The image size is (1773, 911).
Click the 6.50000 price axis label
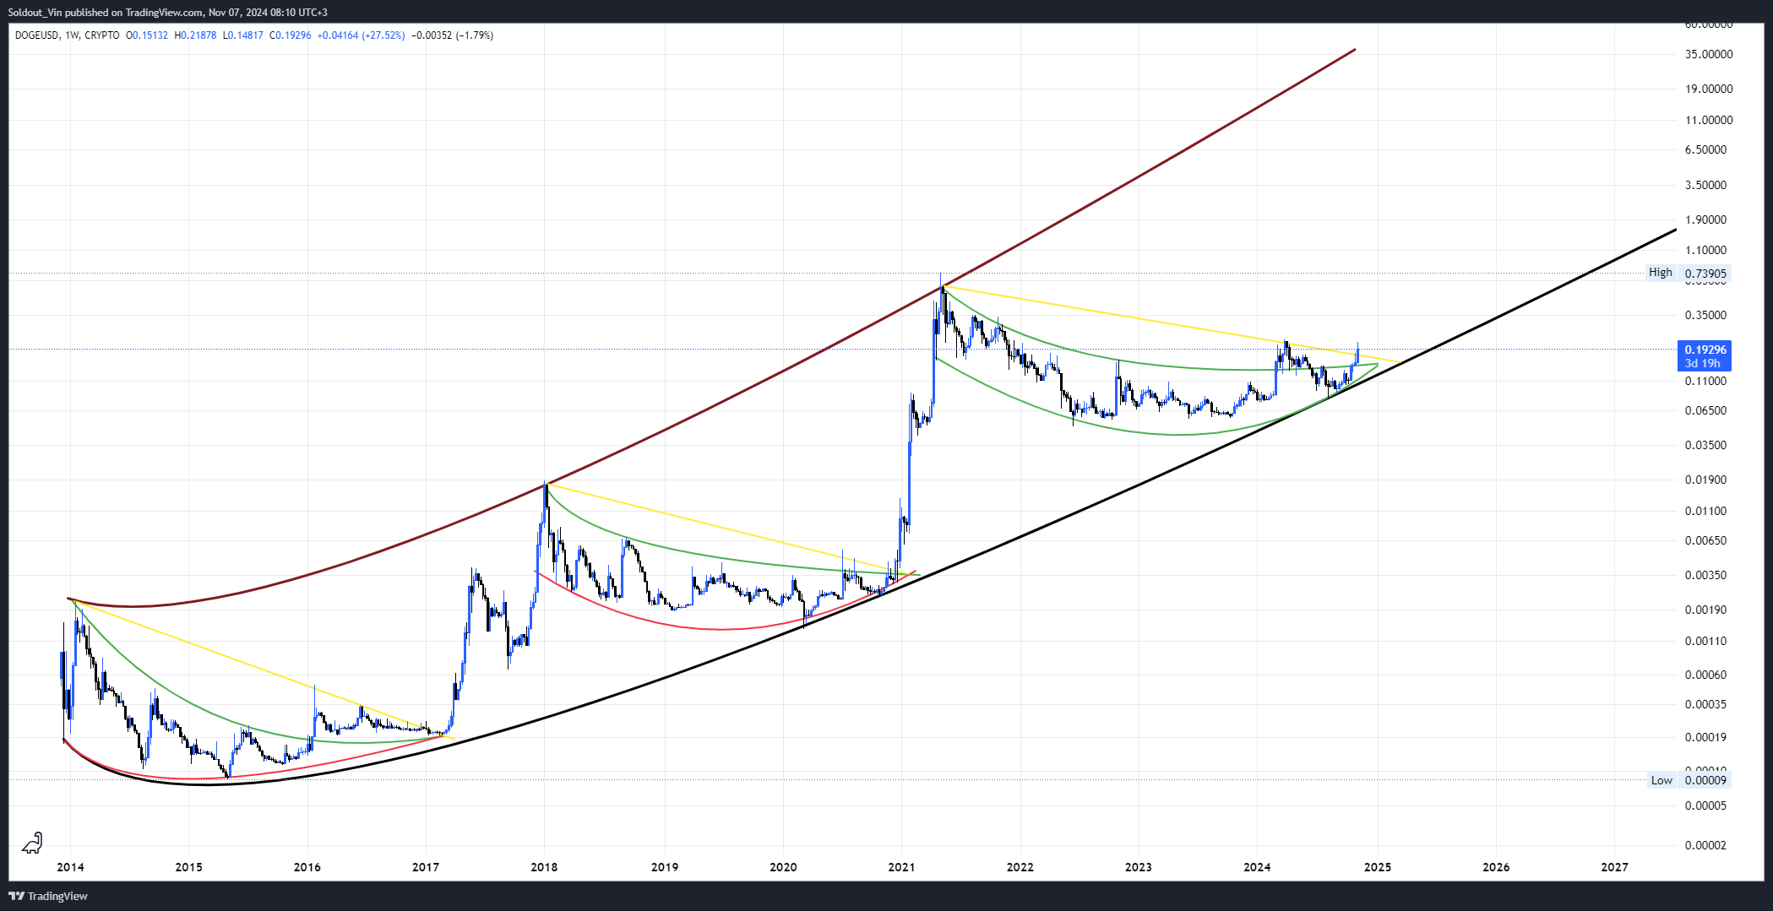pyautogui.click(x=1706, y=149)
